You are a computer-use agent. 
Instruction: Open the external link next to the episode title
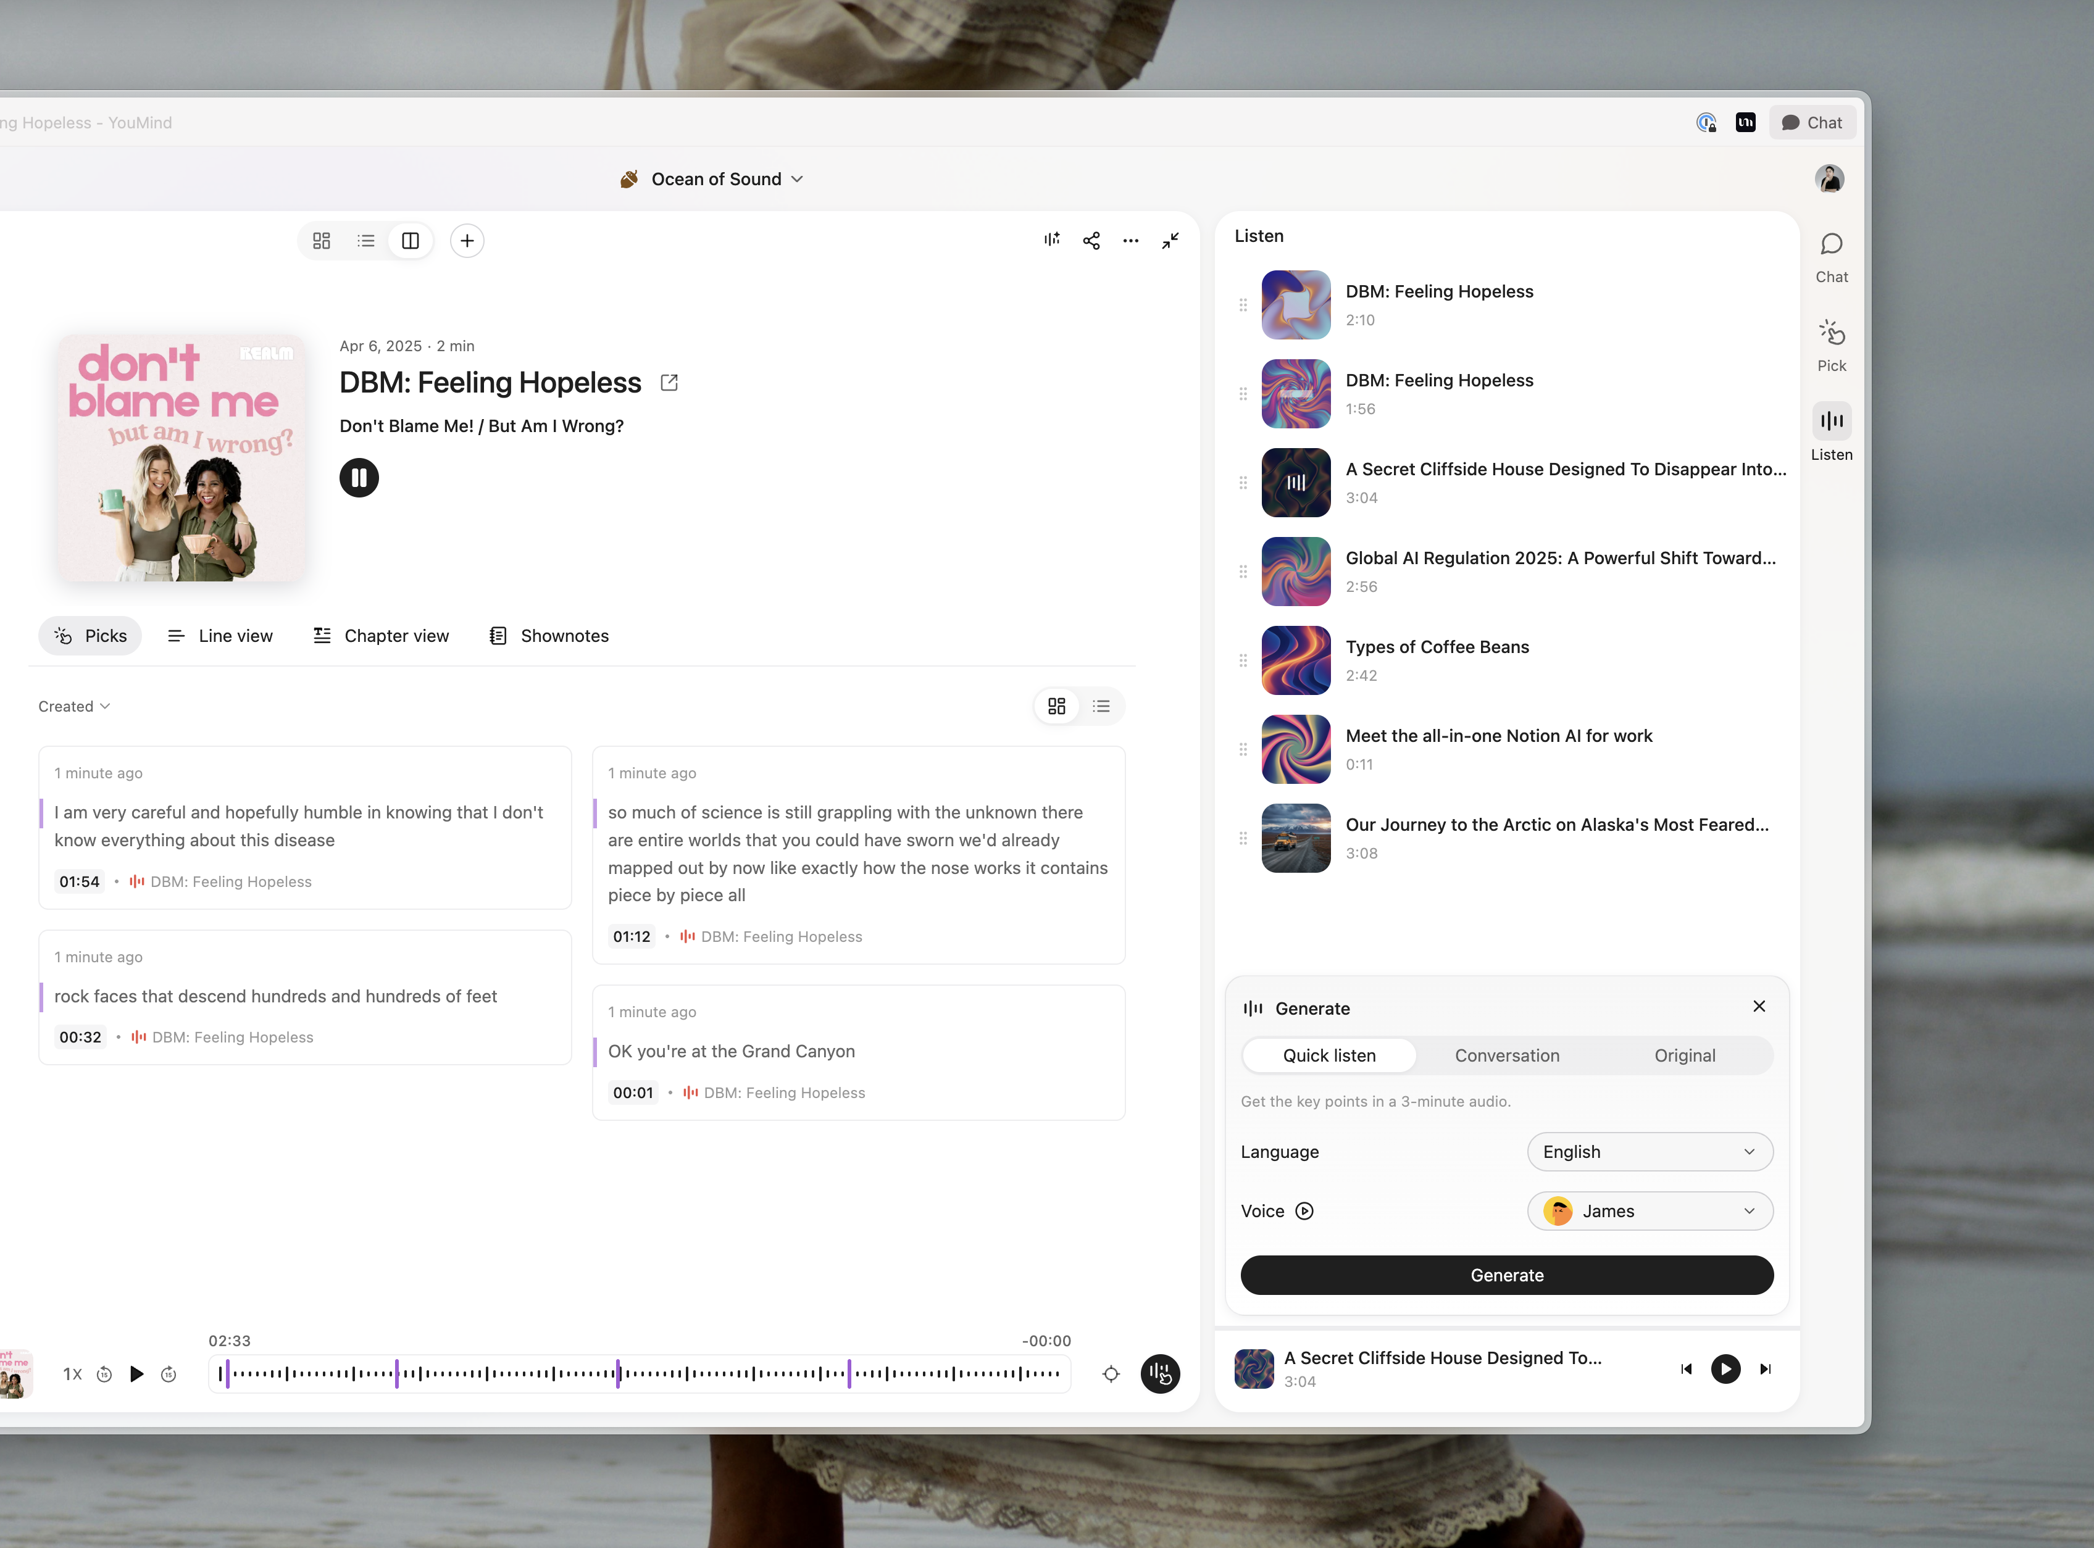pyautogui.click(x=669, y=382)
